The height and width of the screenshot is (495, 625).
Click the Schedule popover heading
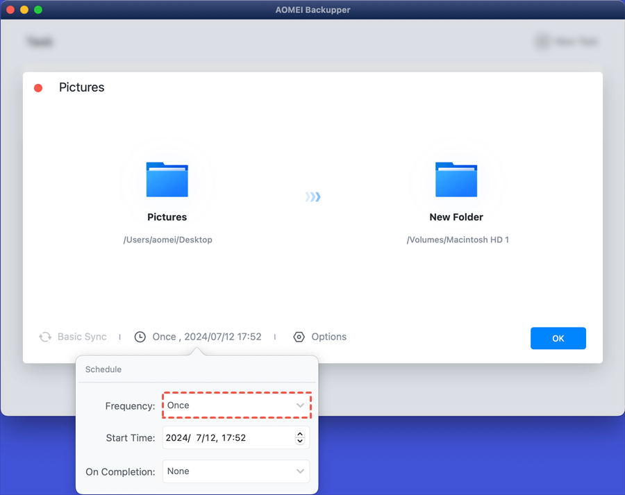point(103,369)
